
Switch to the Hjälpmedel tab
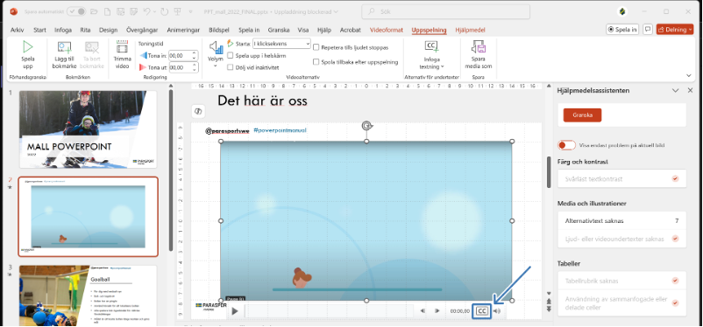pos(470,30)
